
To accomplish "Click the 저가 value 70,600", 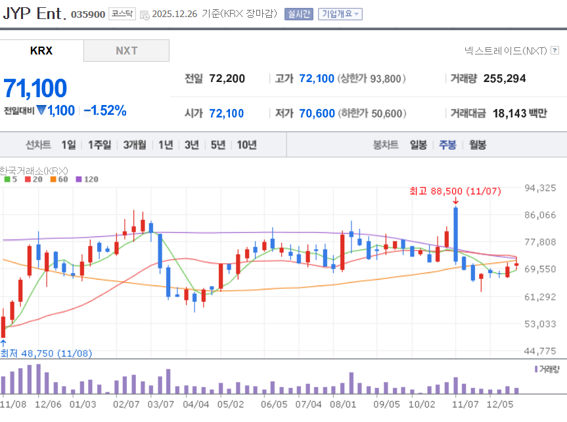I will click(x=317, y=114).
